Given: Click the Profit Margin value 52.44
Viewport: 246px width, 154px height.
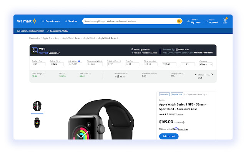Looking at the screenshot, I should (35, 76).
